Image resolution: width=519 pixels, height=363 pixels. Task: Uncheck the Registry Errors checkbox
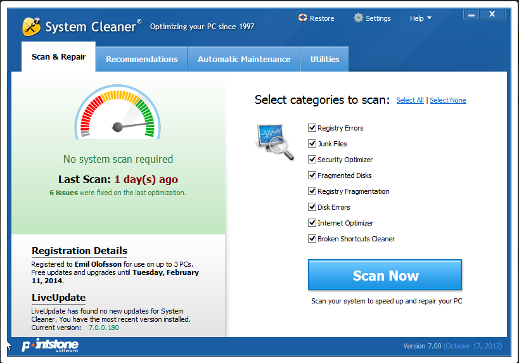pos(312,128)
